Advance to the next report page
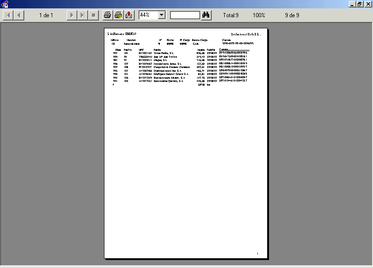 71,15
